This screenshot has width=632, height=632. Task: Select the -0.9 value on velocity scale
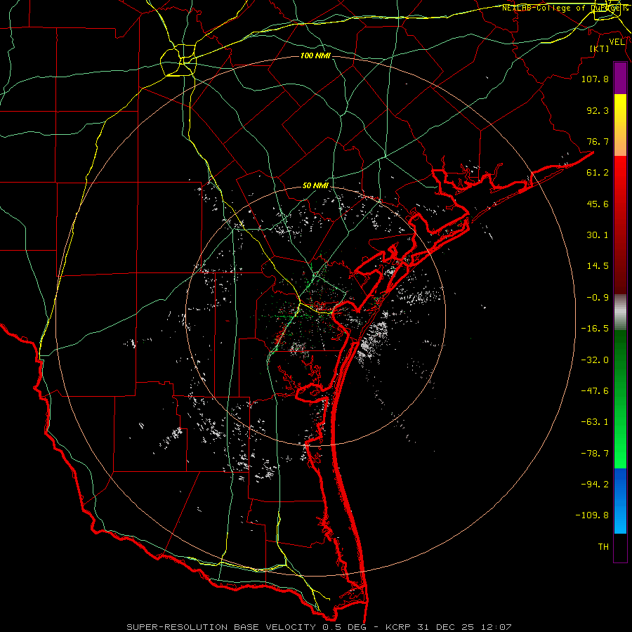click(598, 298)
